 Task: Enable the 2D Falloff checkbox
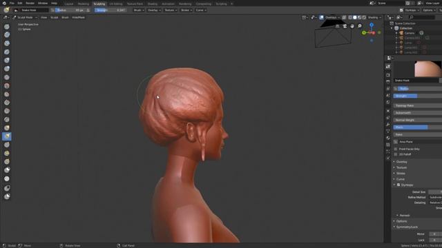(x=396, y=154)
